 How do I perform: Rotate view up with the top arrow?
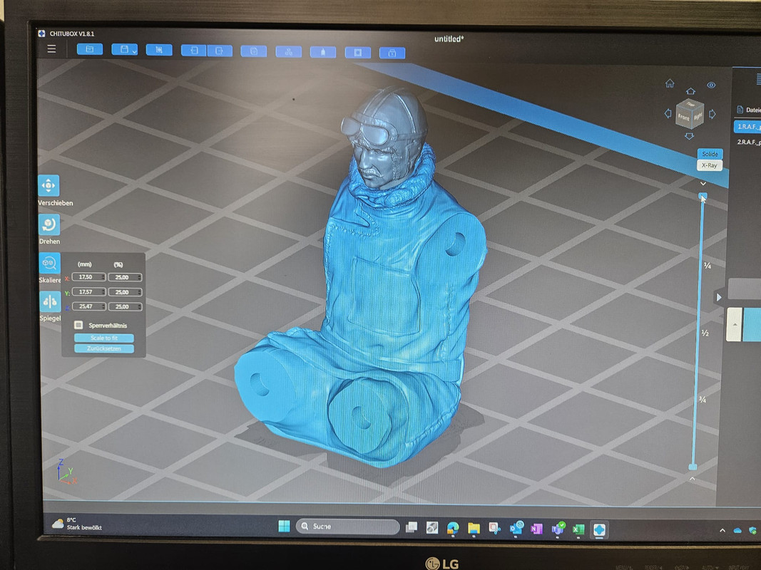(690, 91)
